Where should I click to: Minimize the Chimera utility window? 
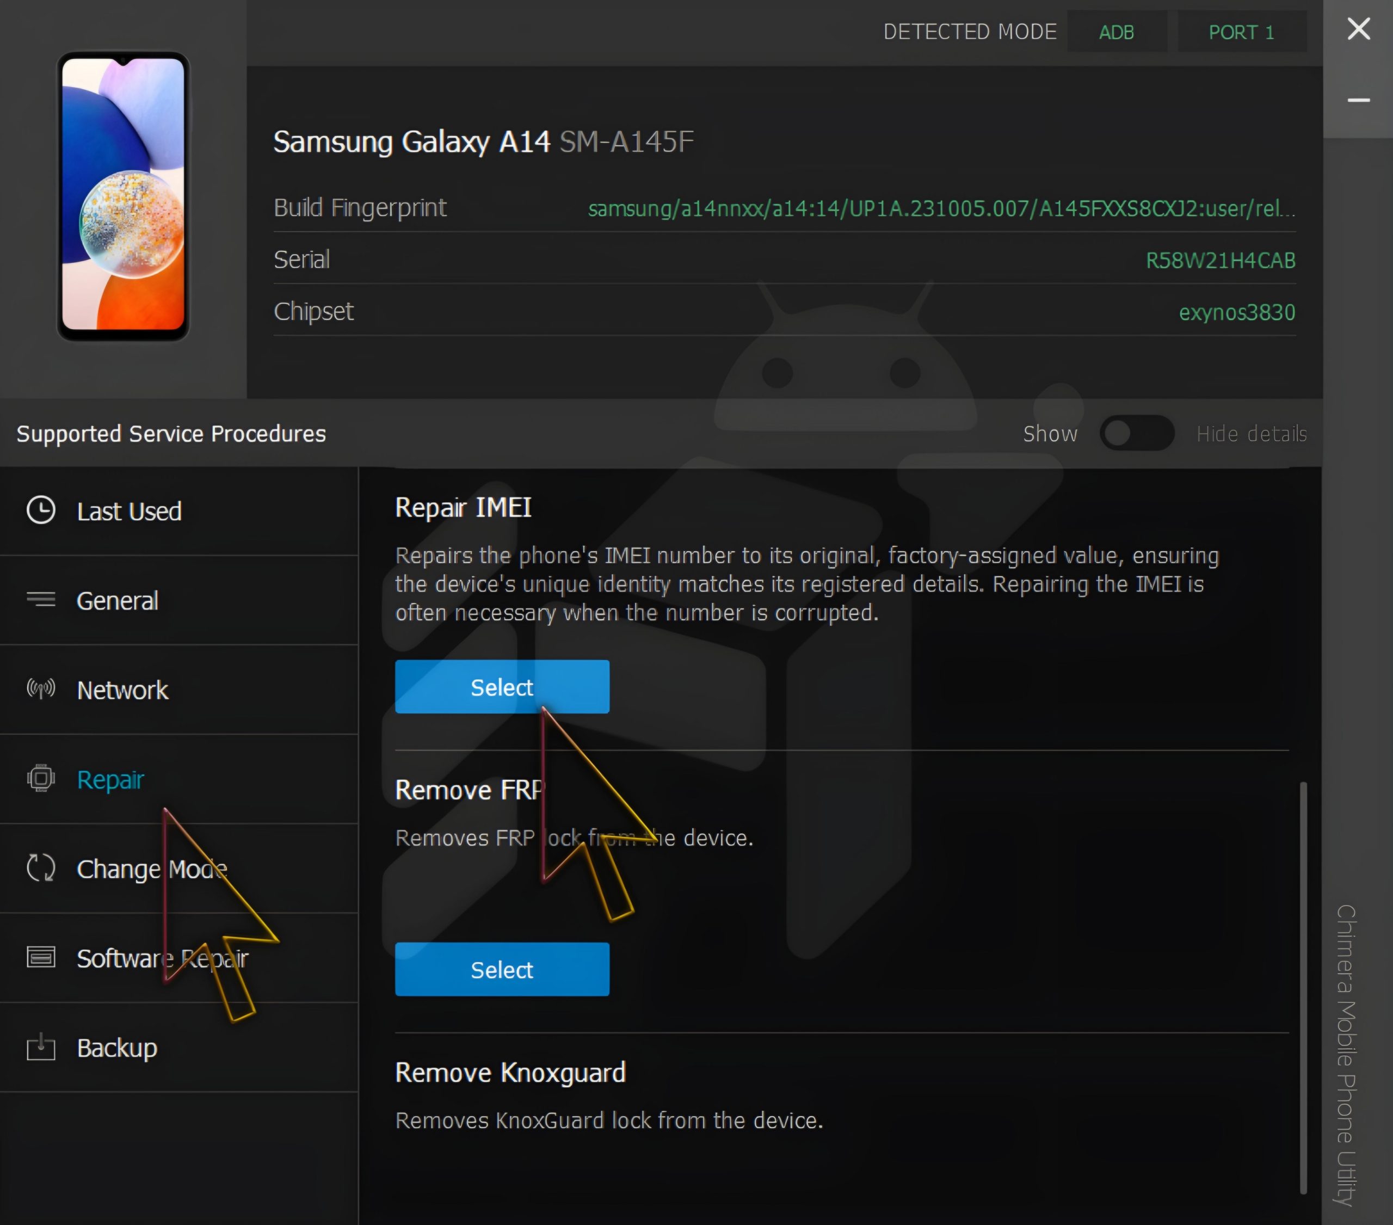[x=1359, y=100]
